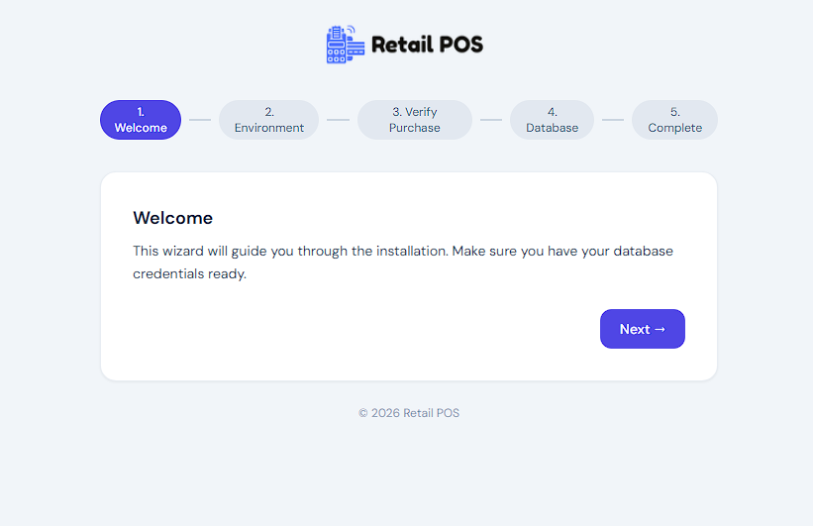Click connector line between Welcome and Environment

coord(200,120)
